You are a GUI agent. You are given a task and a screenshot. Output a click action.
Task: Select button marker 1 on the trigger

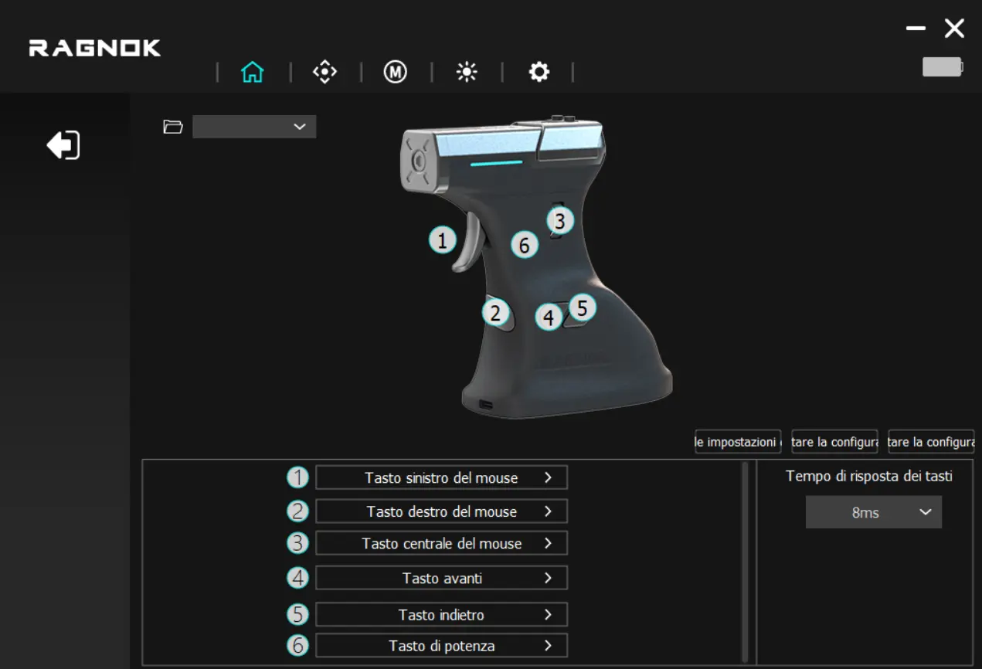(442, 240)
